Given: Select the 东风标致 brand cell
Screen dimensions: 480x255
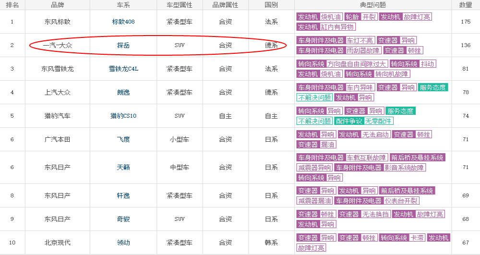Looking at the screenshot, I should (57, 22).
